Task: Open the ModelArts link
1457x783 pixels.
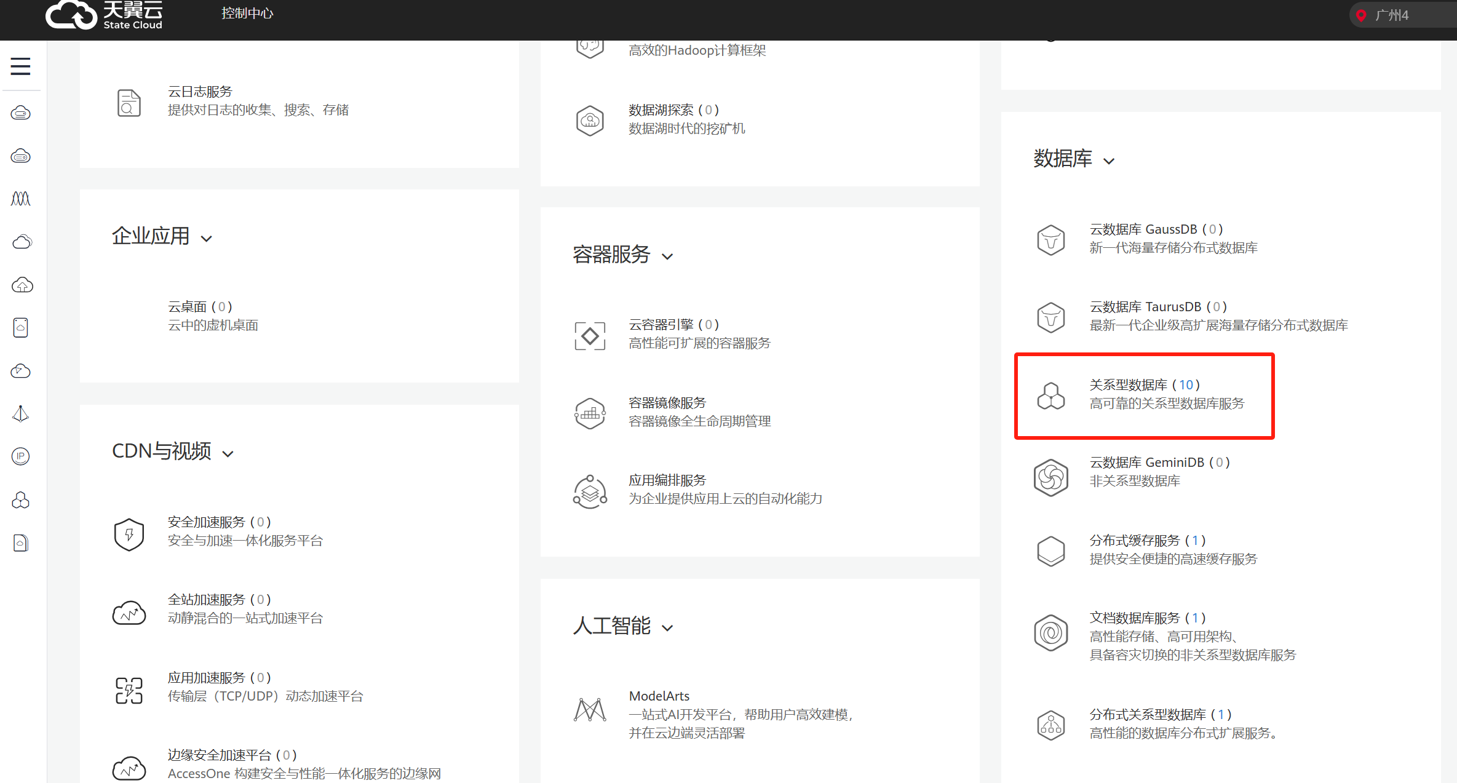Action: (659, 696)
